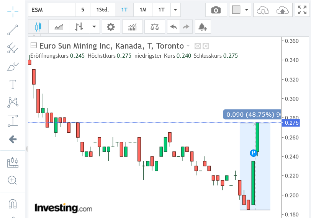311x218 pixels.
Task: Open the interval dropdown arrow
Action: click(x=175, y=10)
